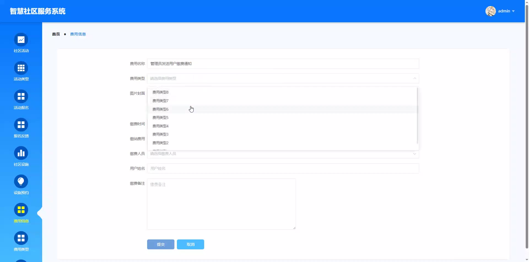Open the 活动类型 grid icon
The image size is (529, 262).
21,68
